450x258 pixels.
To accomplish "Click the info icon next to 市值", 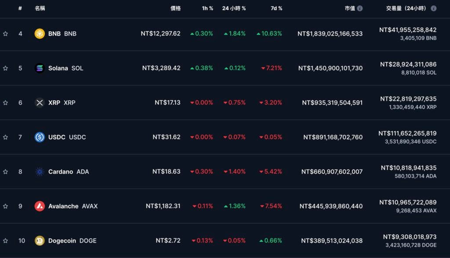I will 360,8.
